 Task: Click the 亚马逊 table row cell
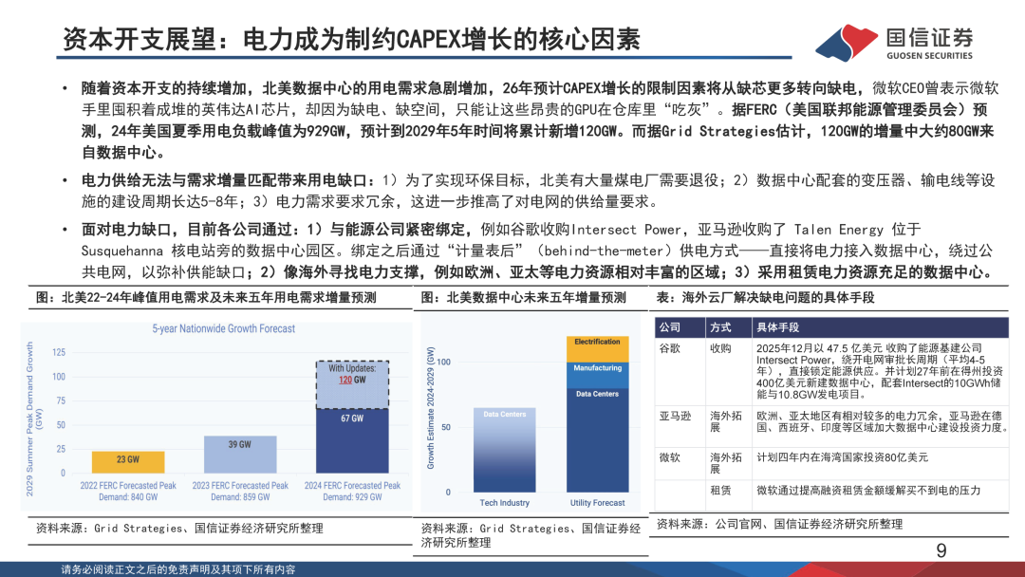676,417
